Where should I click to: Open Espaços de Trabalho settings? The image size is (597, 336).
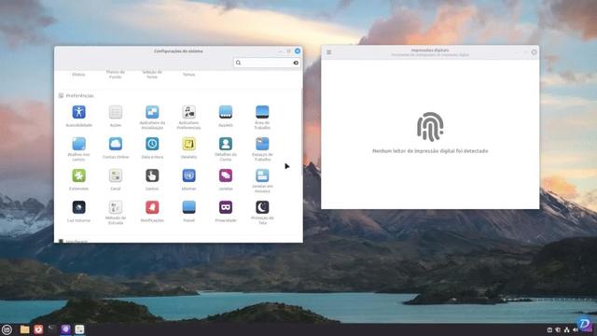(262, 149)
